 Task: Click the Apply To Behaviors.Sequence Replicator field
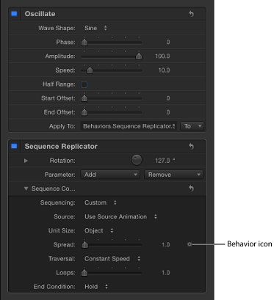129,126
